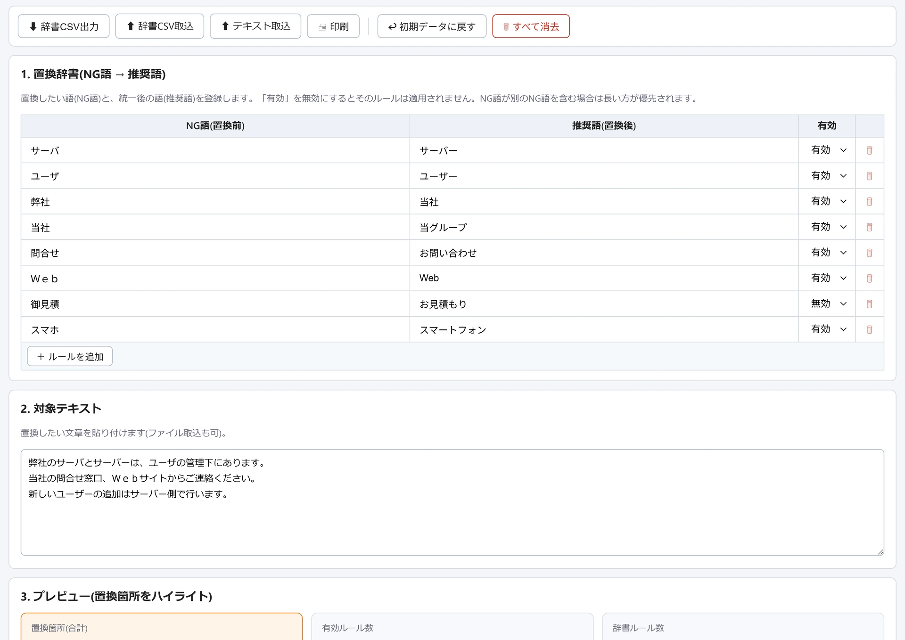The width and height of the screenshot is (905, 640).
Task: Edit the NG word field 当社
Action: pyautogui.click(x=215, y=227)
